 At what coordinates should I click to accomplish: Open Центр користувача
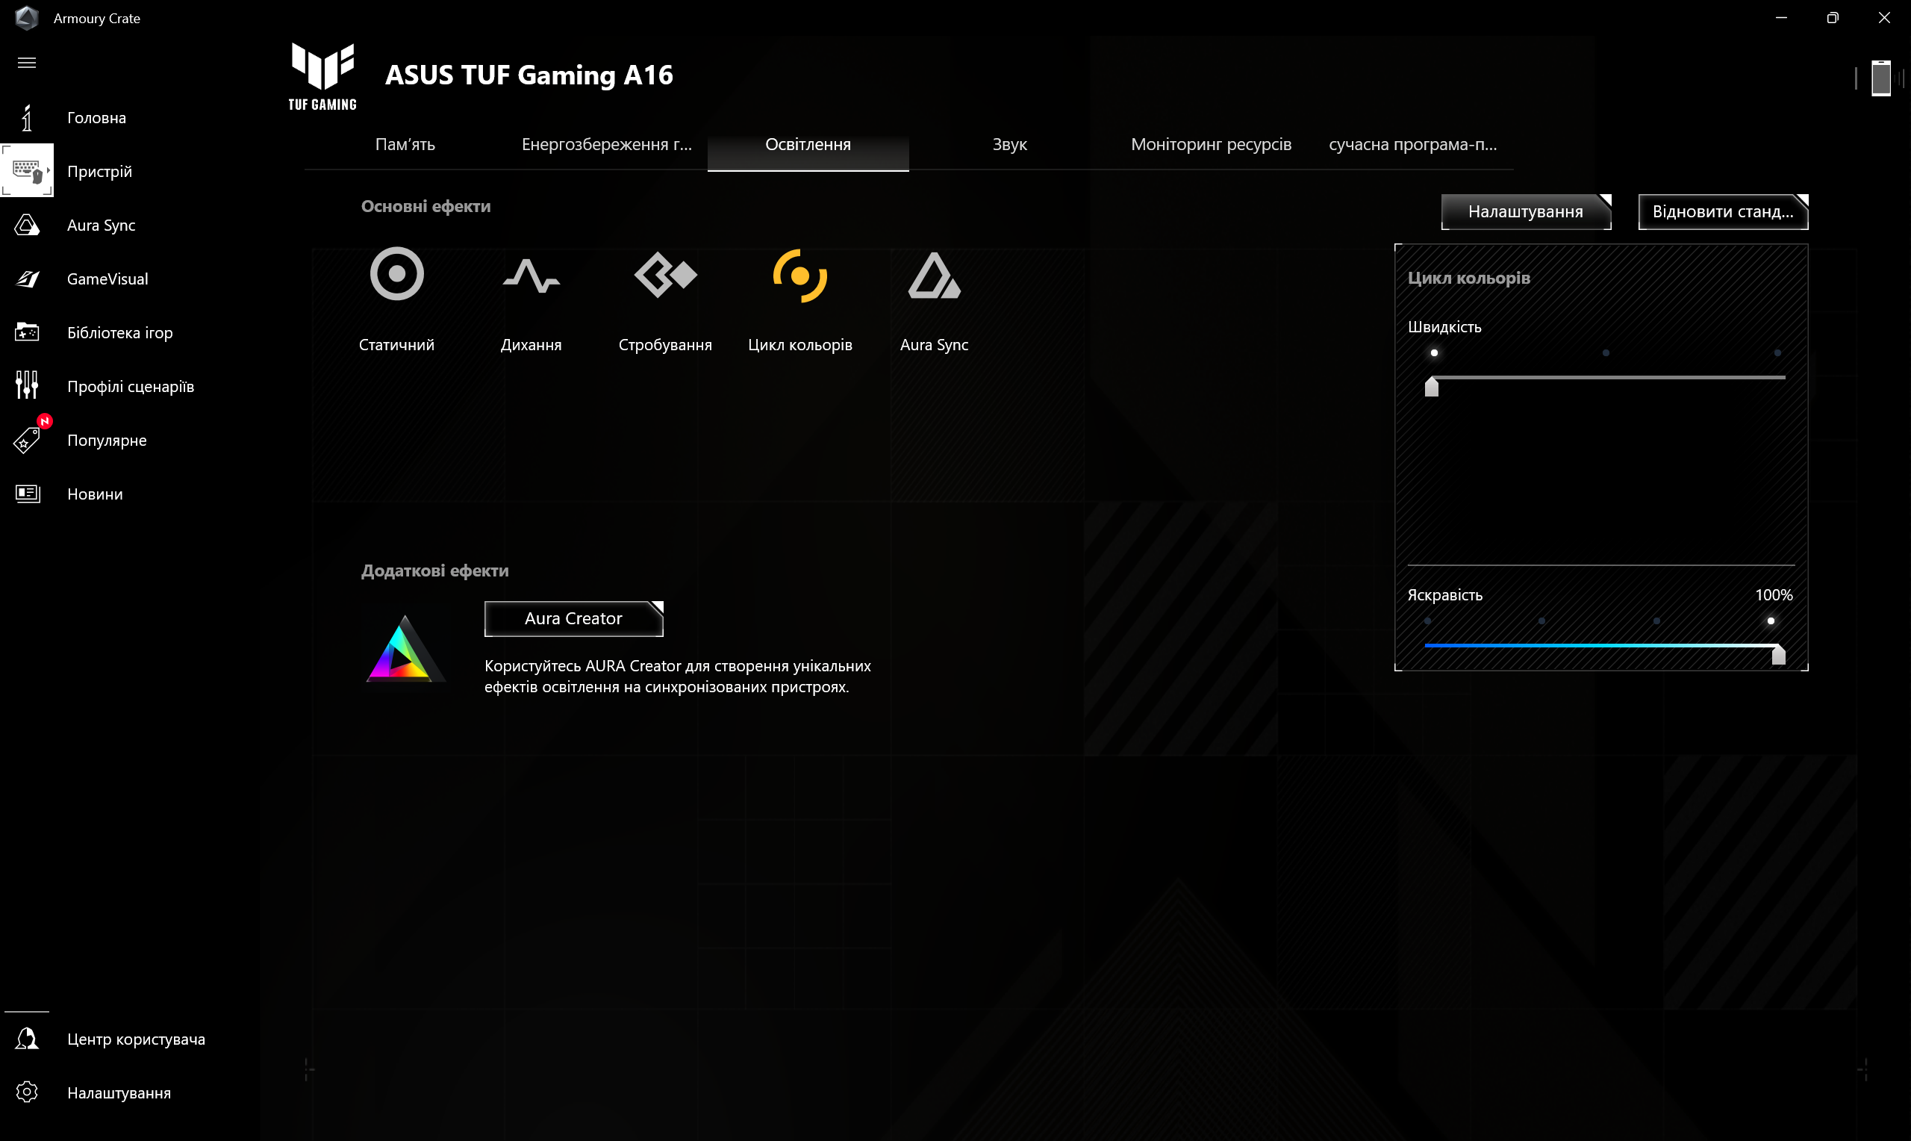pyautogui.click(x=136, y=1038)
